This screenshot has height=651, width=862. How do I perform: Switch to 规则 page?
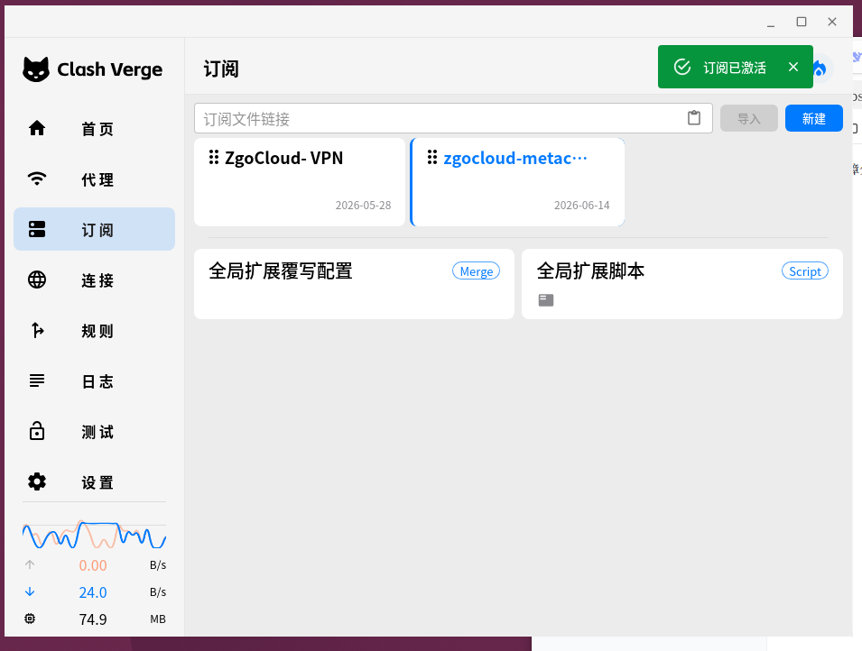(x=94, y=330)
